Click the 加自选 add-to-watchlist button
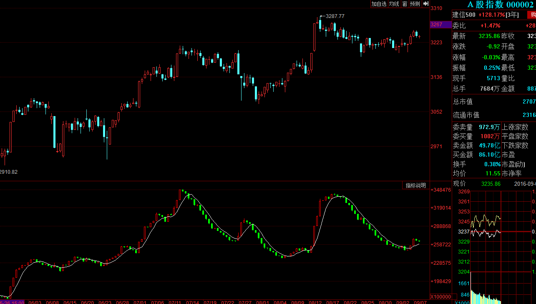536x304 pixels. pyautogui.click(x=379, y=4)
